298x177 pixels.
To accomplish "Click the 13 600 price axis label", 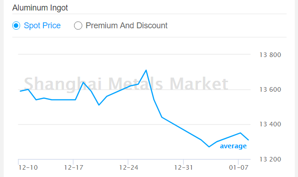I will pos(270,89).
